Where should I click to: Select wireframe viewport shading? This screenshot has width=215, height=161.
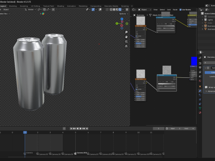111,9
